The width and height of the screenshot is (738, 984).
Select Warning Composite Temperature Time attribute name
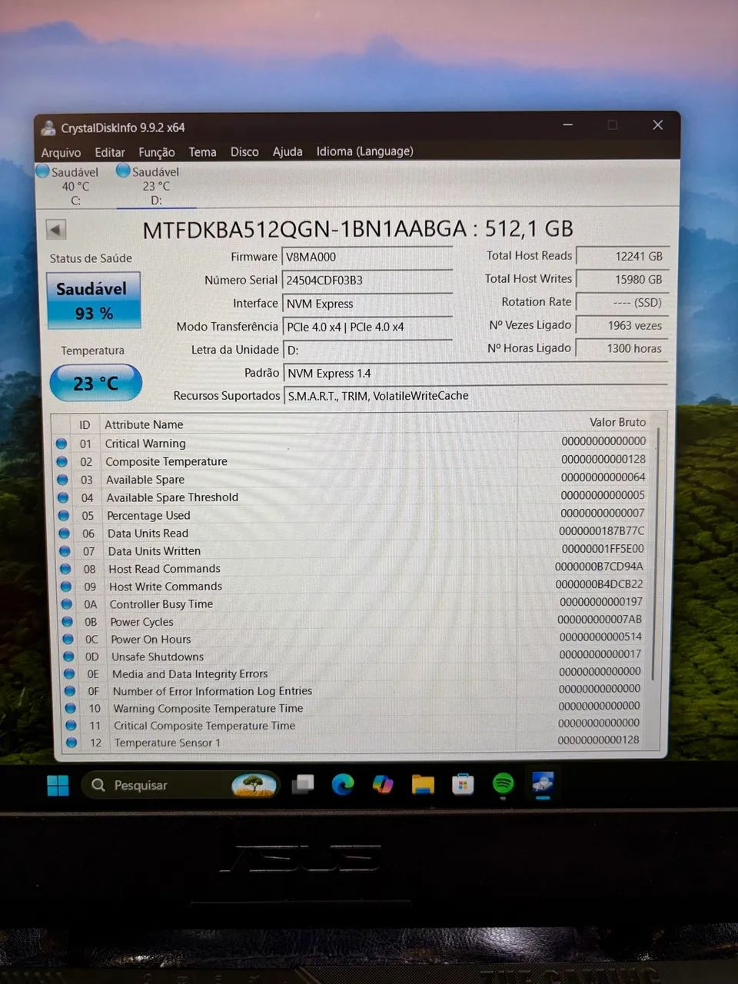click(x=208, y=709)
